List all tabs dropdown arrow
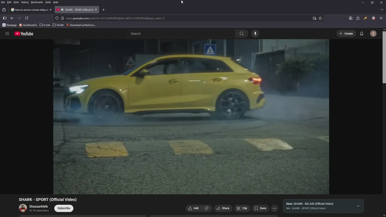Image resolution: width=386 pixels, height=217 pixels. pyautogui.click(x=382, y=10)
